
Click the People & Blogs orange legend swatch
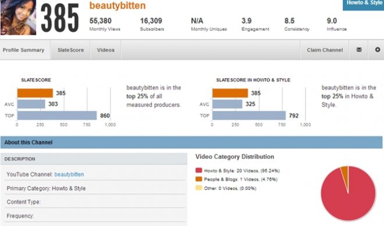point(198,179)
